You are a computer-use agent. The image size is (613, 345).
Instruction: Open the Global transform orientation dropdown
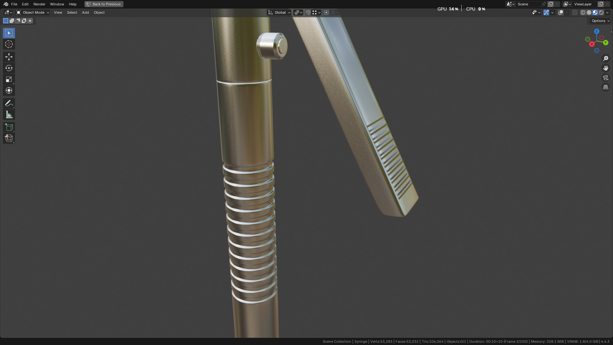click(279, 12)
